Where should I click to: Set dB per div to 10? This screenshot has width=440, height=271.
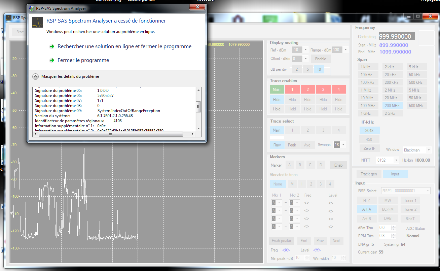[x=319, y=69]
